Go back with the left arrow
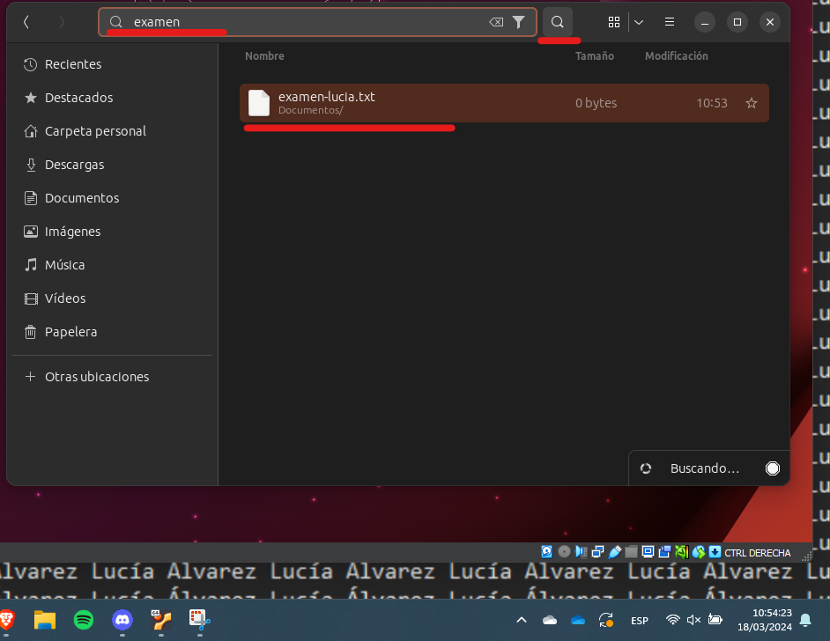This screenshot has width=830, height=641. click(26, 22)
